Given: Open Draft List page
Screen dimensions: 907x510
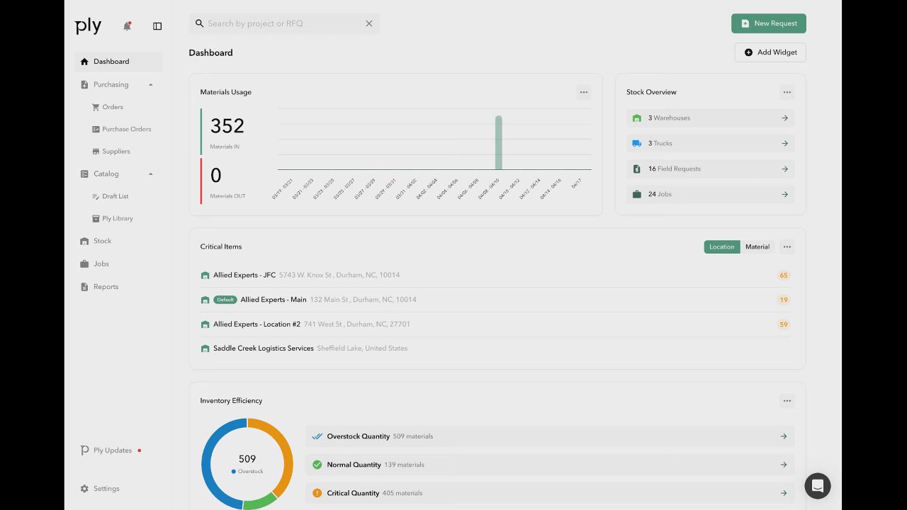Looking at the screenshot, I should click(115, 196).
